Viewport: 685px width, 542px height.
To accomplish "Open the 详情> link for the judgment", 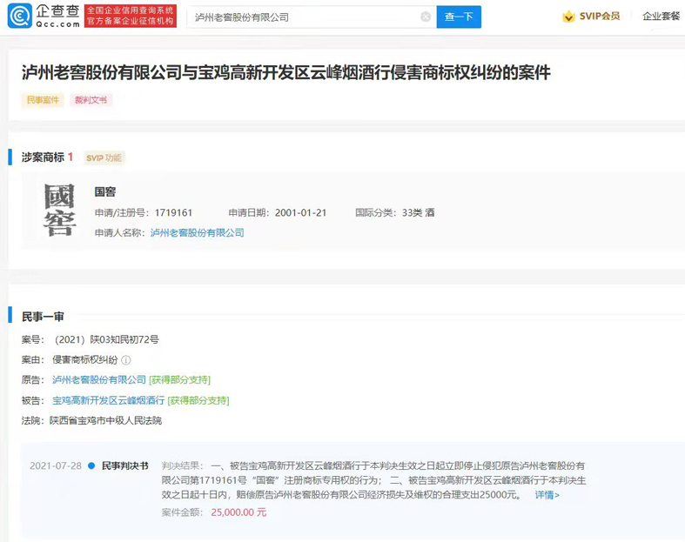I will tap(547, 495).
